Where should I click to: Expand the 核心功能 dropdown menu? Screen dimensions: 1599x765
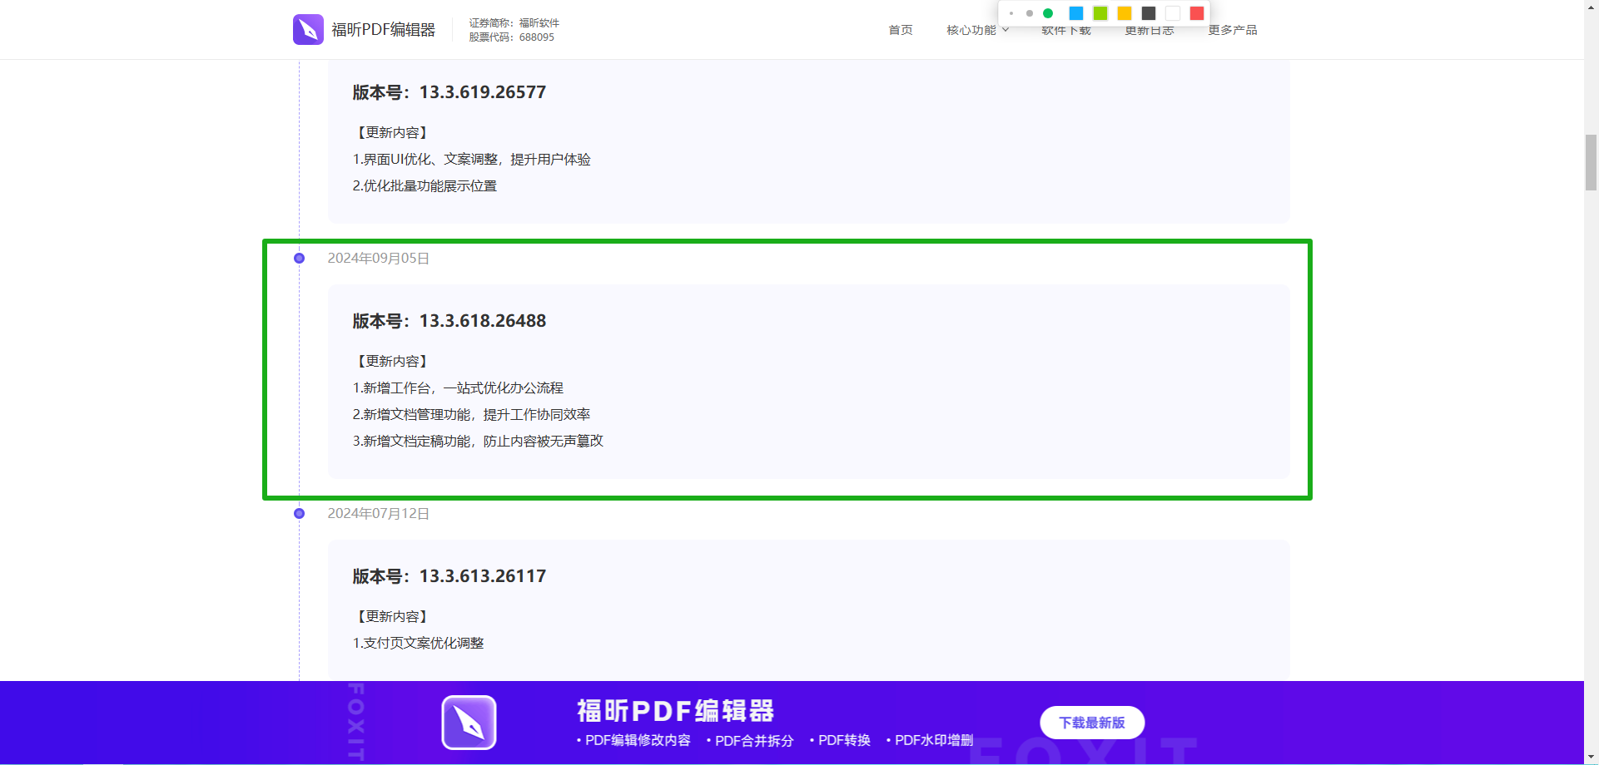(977, 31)
